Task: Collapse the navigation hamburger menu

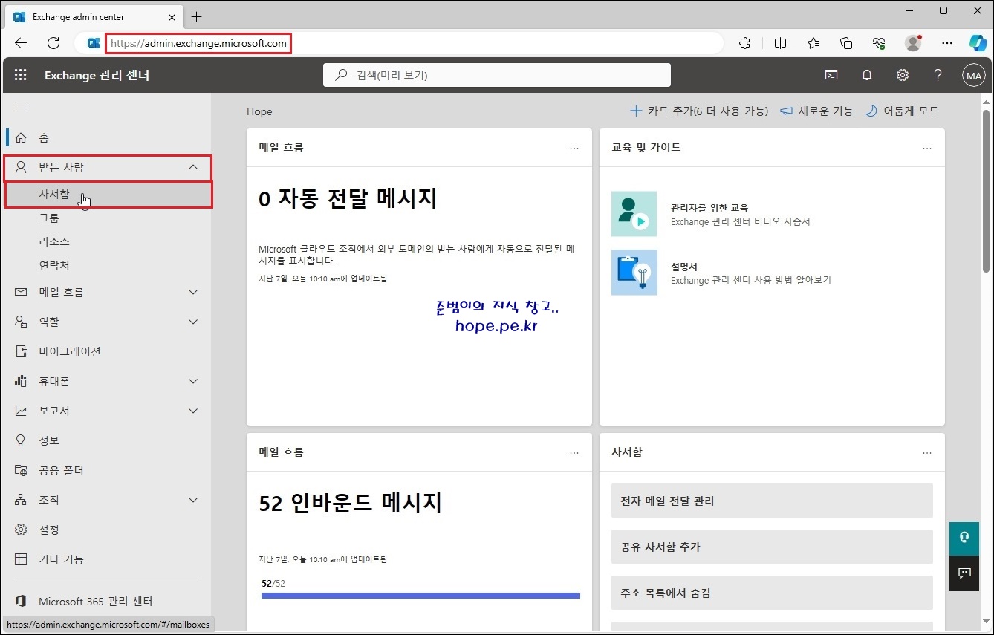Action: (21, 108)
